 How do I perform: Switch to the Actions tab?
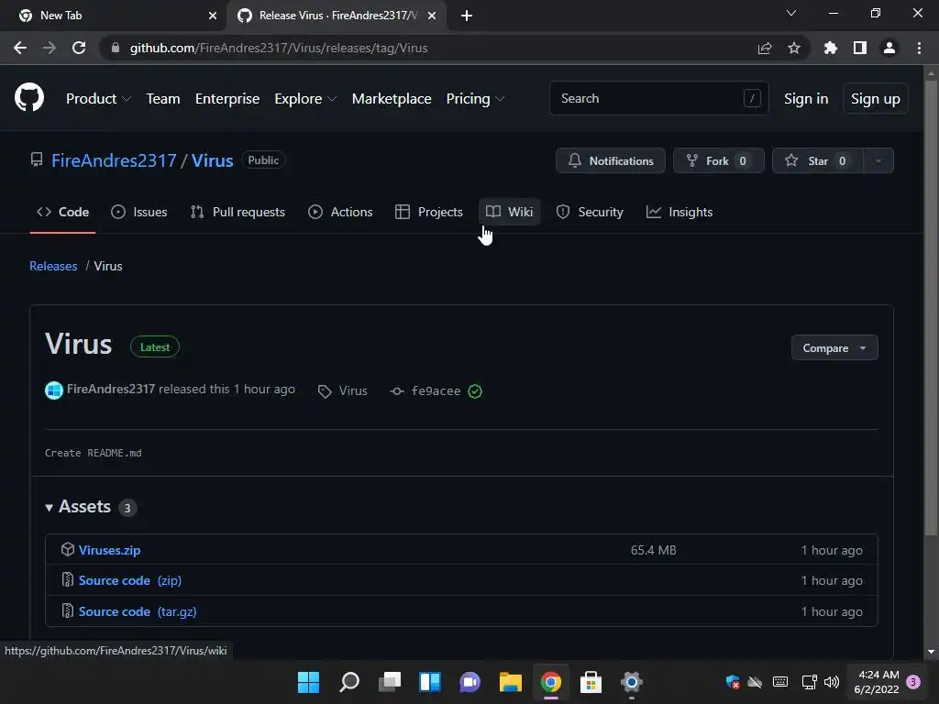coord(340,212)
